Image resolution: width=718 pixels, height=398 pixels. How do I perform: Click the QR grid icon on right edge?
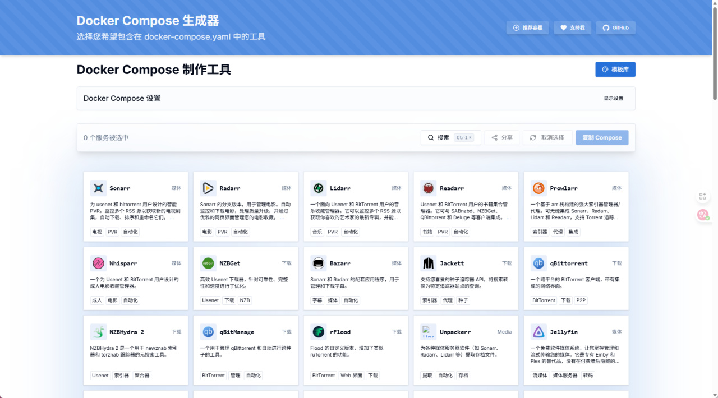coord(702,196)
